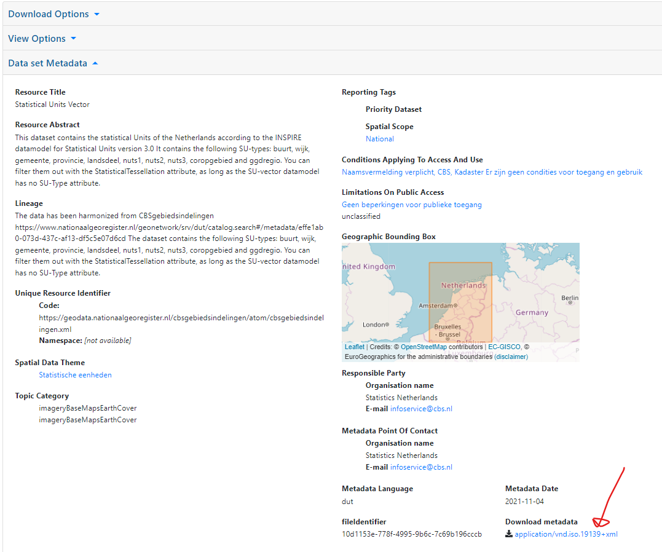This screenshot has height=552, width=662.
Task: Click the Metadata Point Of Contact email link
Action: point(421,467)
